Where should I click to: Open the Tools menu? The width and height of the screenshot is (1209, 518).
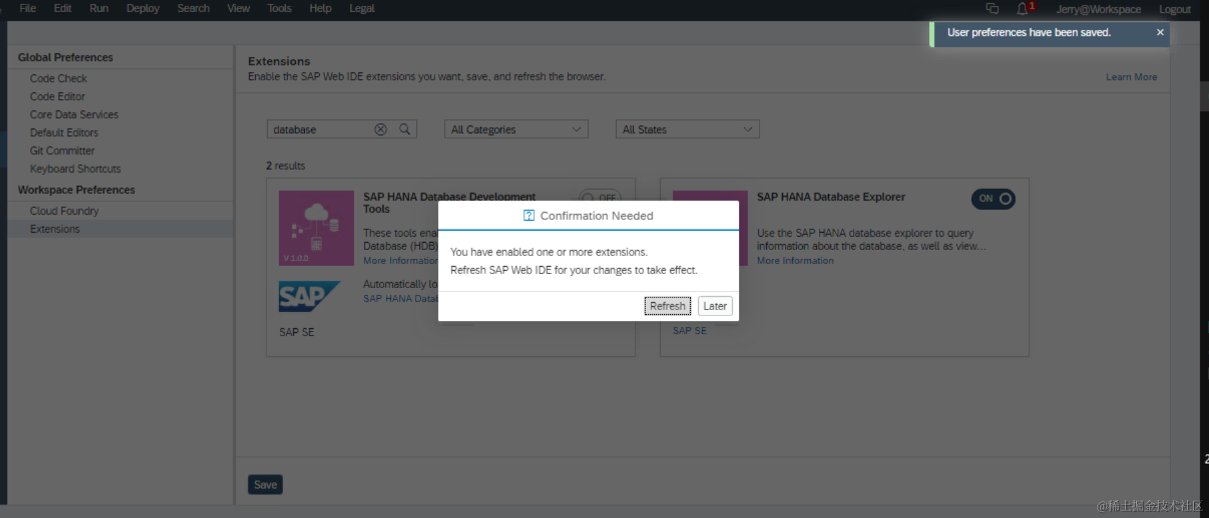pos(279,8)
